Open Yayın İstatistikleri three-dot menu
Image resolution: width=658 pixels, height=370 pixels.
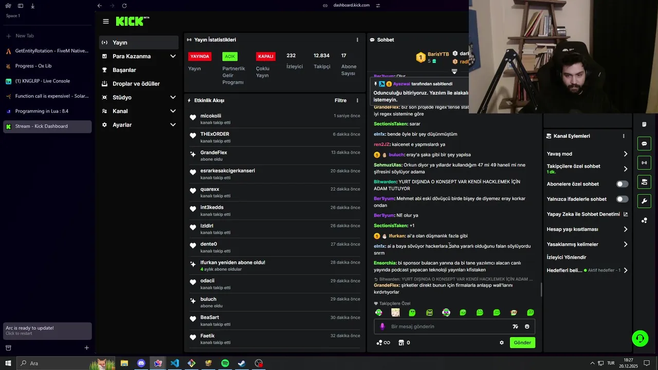[357, 40]
